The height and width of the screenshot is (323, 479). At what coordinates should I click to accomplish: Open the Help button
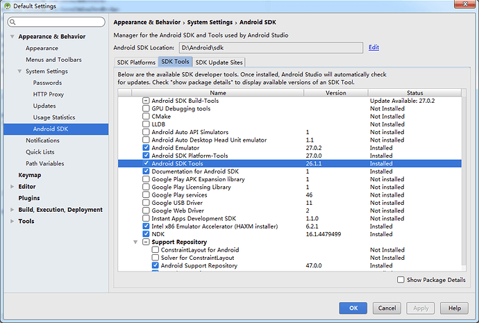tap(454, 308)
